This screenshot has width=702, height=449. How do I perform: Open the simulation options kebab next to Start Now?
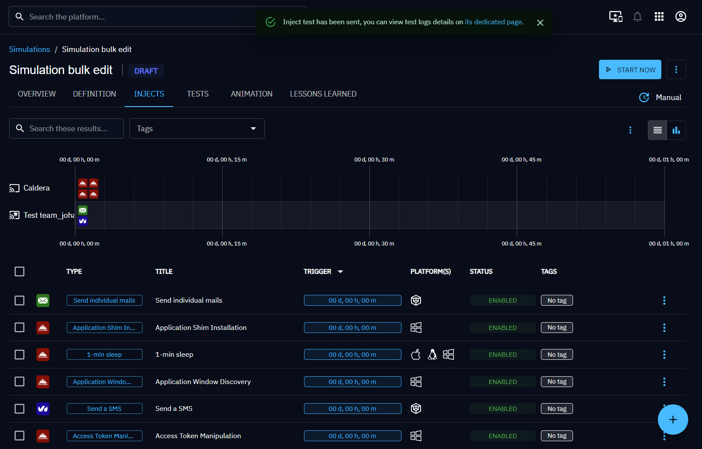tap(676, 70)
